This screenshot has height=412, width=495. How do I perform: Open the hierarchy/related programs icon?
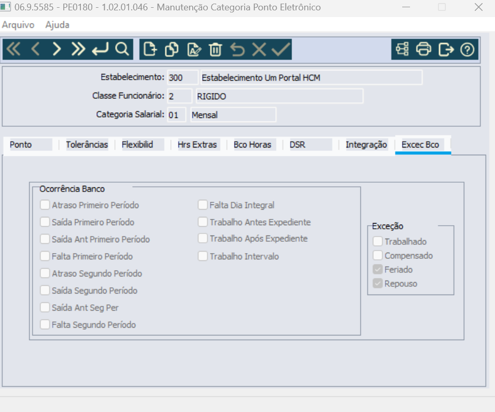point(402,49)
